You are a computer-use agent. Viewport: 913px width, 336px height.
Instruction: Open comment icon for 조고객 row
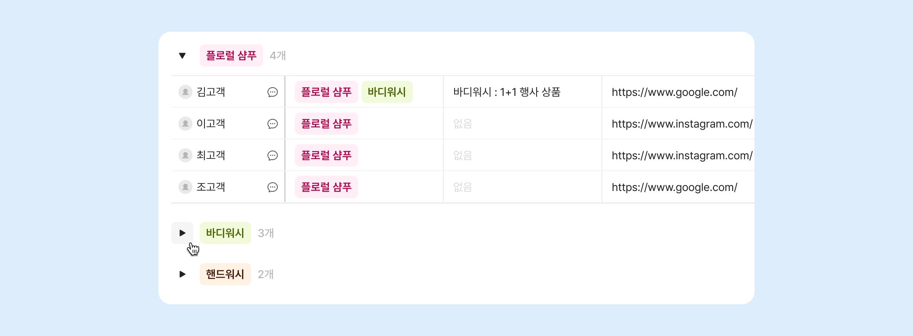273,187
